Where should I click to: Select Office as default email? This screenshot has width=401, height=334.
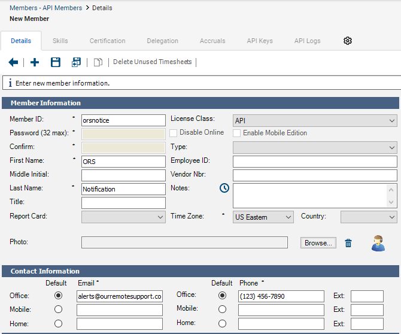58,296
